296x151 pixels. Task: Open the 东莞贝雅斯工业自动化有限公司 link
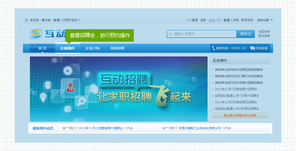pyautogui.click(x=200, y=128)
